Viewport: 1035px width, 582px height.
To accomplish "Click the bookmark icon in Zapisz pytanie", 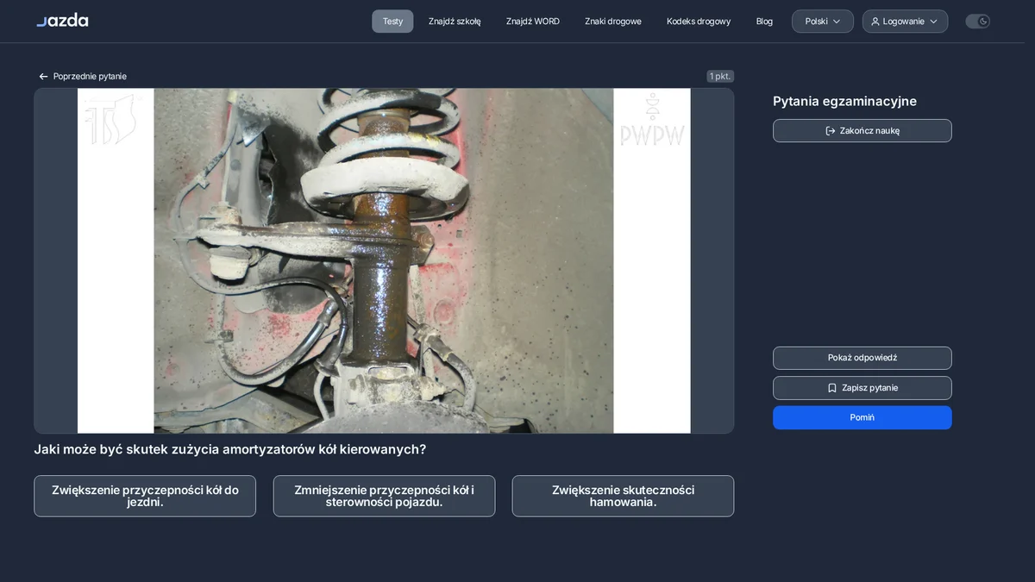I will (x=832, y=388).
